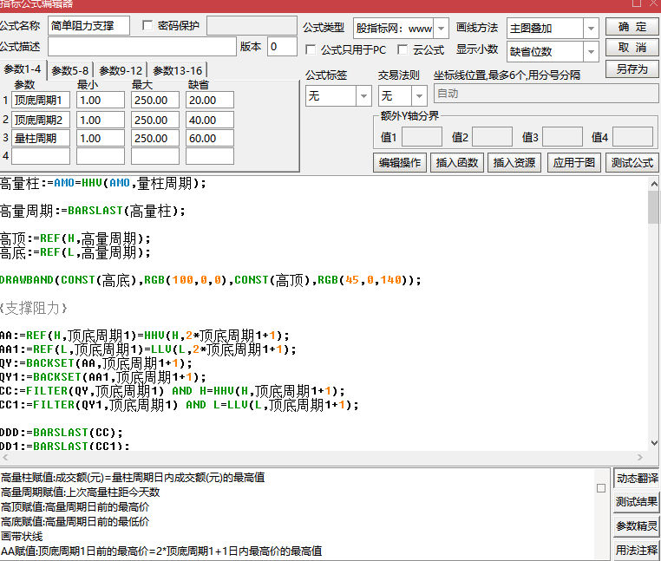This screenshot has height=561, width=661.
Task: Toggle the small checkbox beside 动态翻译
Action: click(601, 487)
